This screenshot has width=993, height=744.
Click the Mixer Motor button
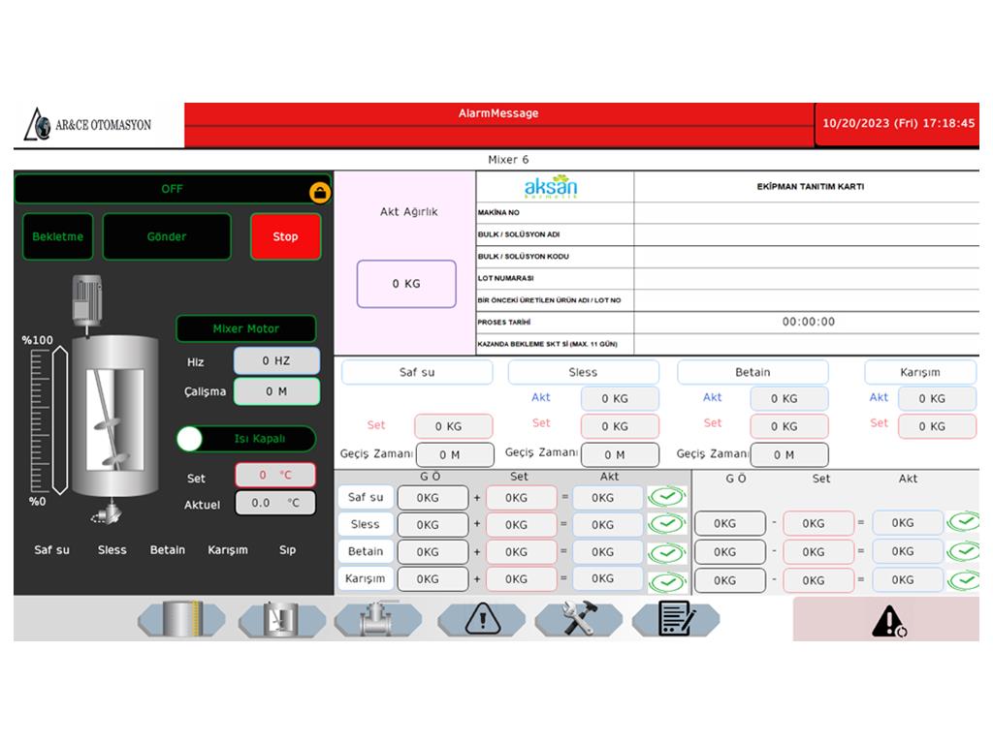pyautogui.click(x=245, y=328)
